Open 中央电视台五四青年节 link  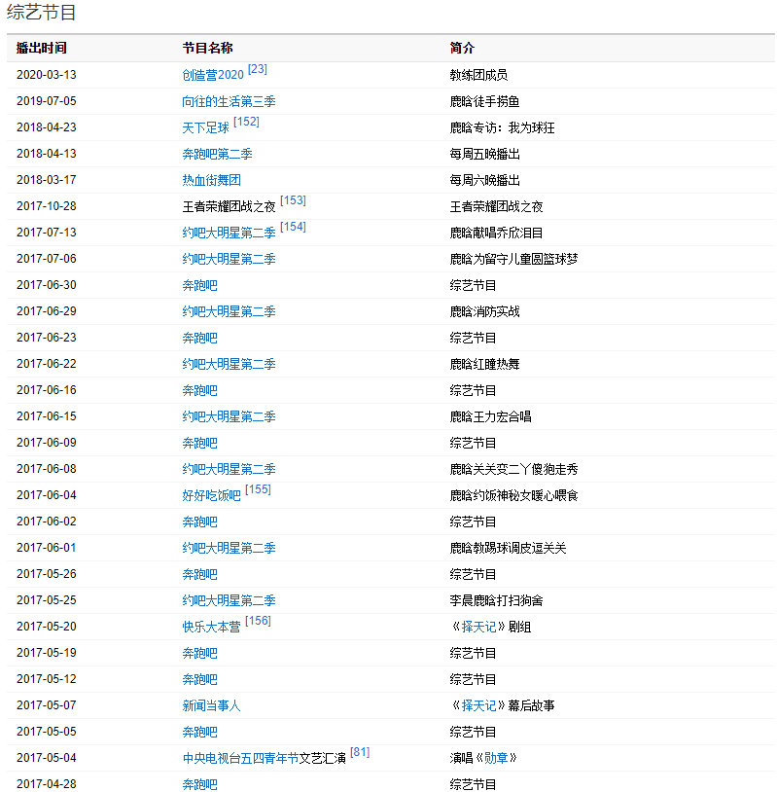[240, 758]
